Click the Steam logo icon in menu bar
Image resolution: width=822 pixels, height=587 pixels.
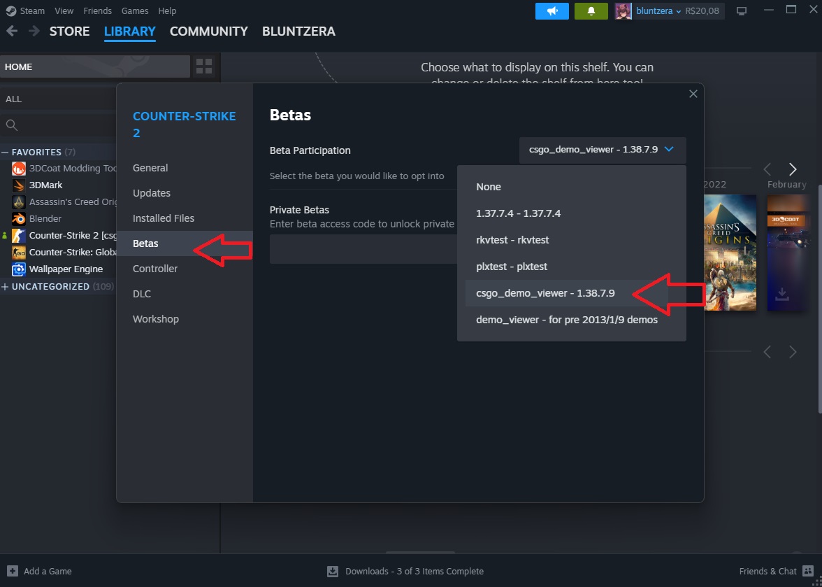(11, 10)
